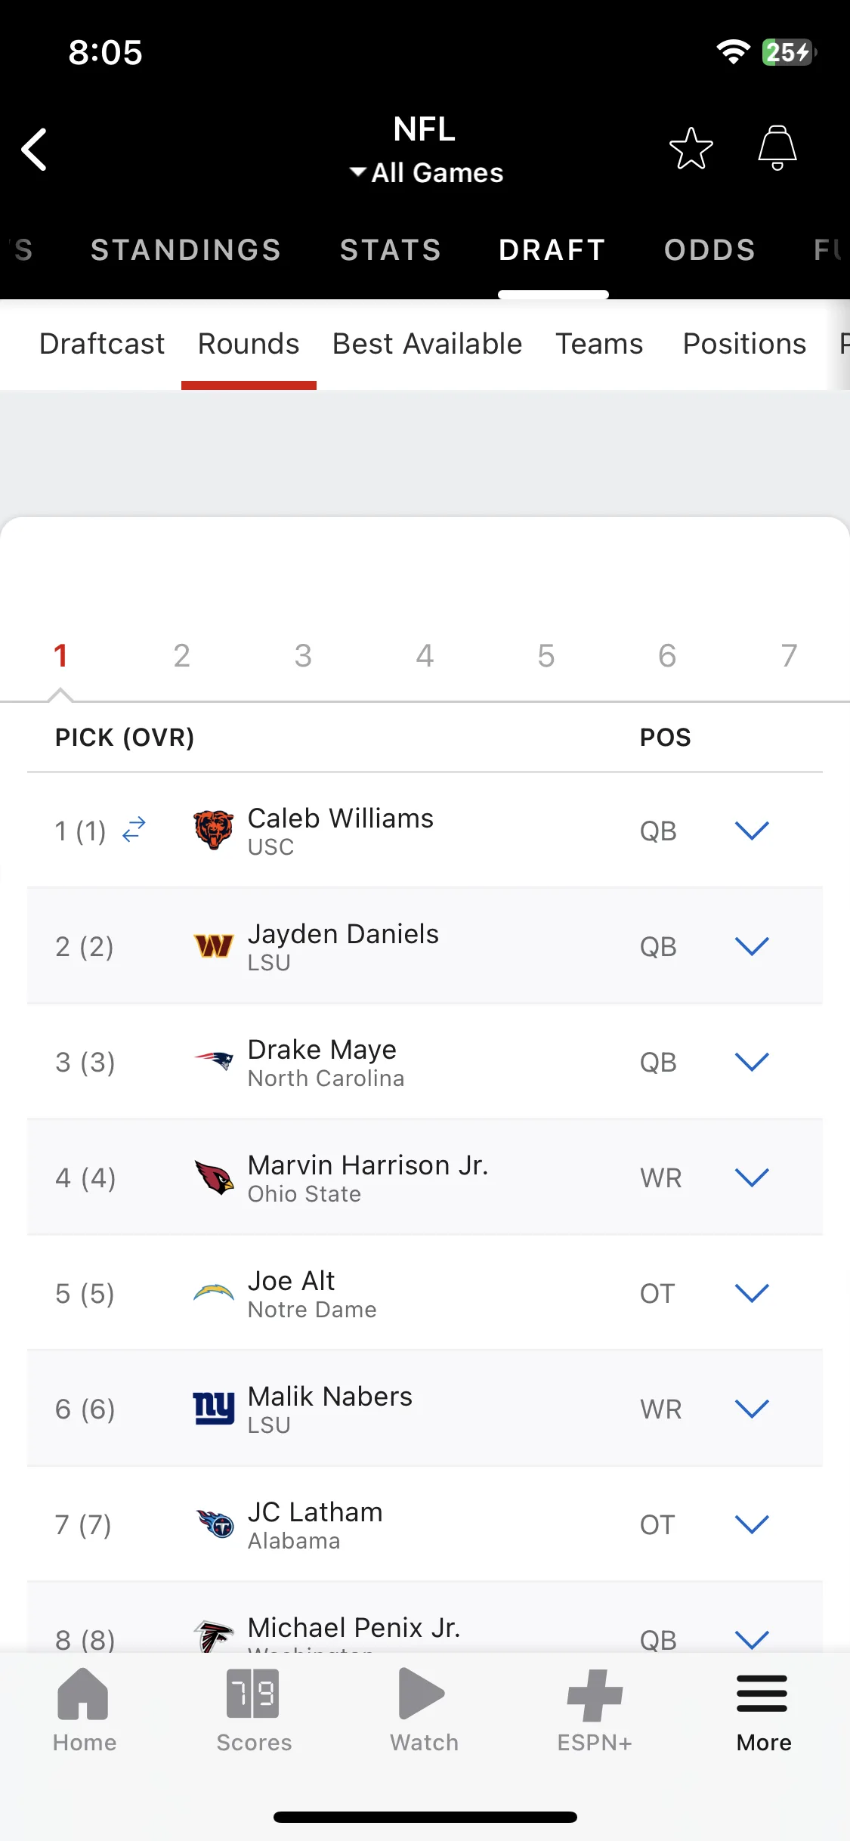
Task: Open the Home tab icon
Action: pyautogui.click(x=84, y=1693)
